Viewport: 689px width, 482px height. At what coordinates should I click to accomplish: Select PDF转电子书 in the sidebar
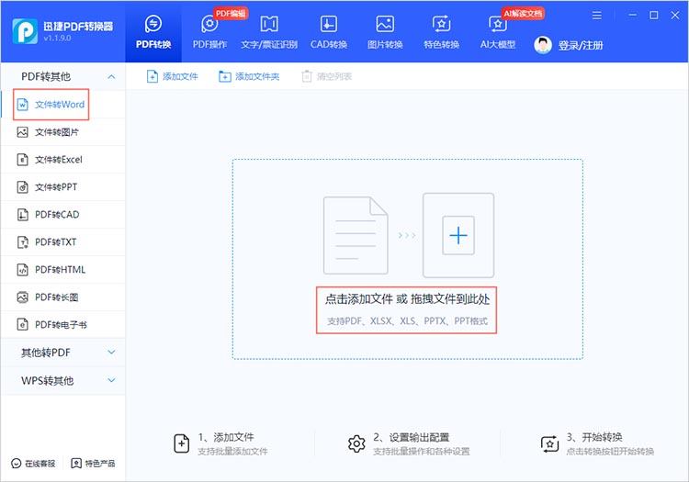click(x=62, y=325)
